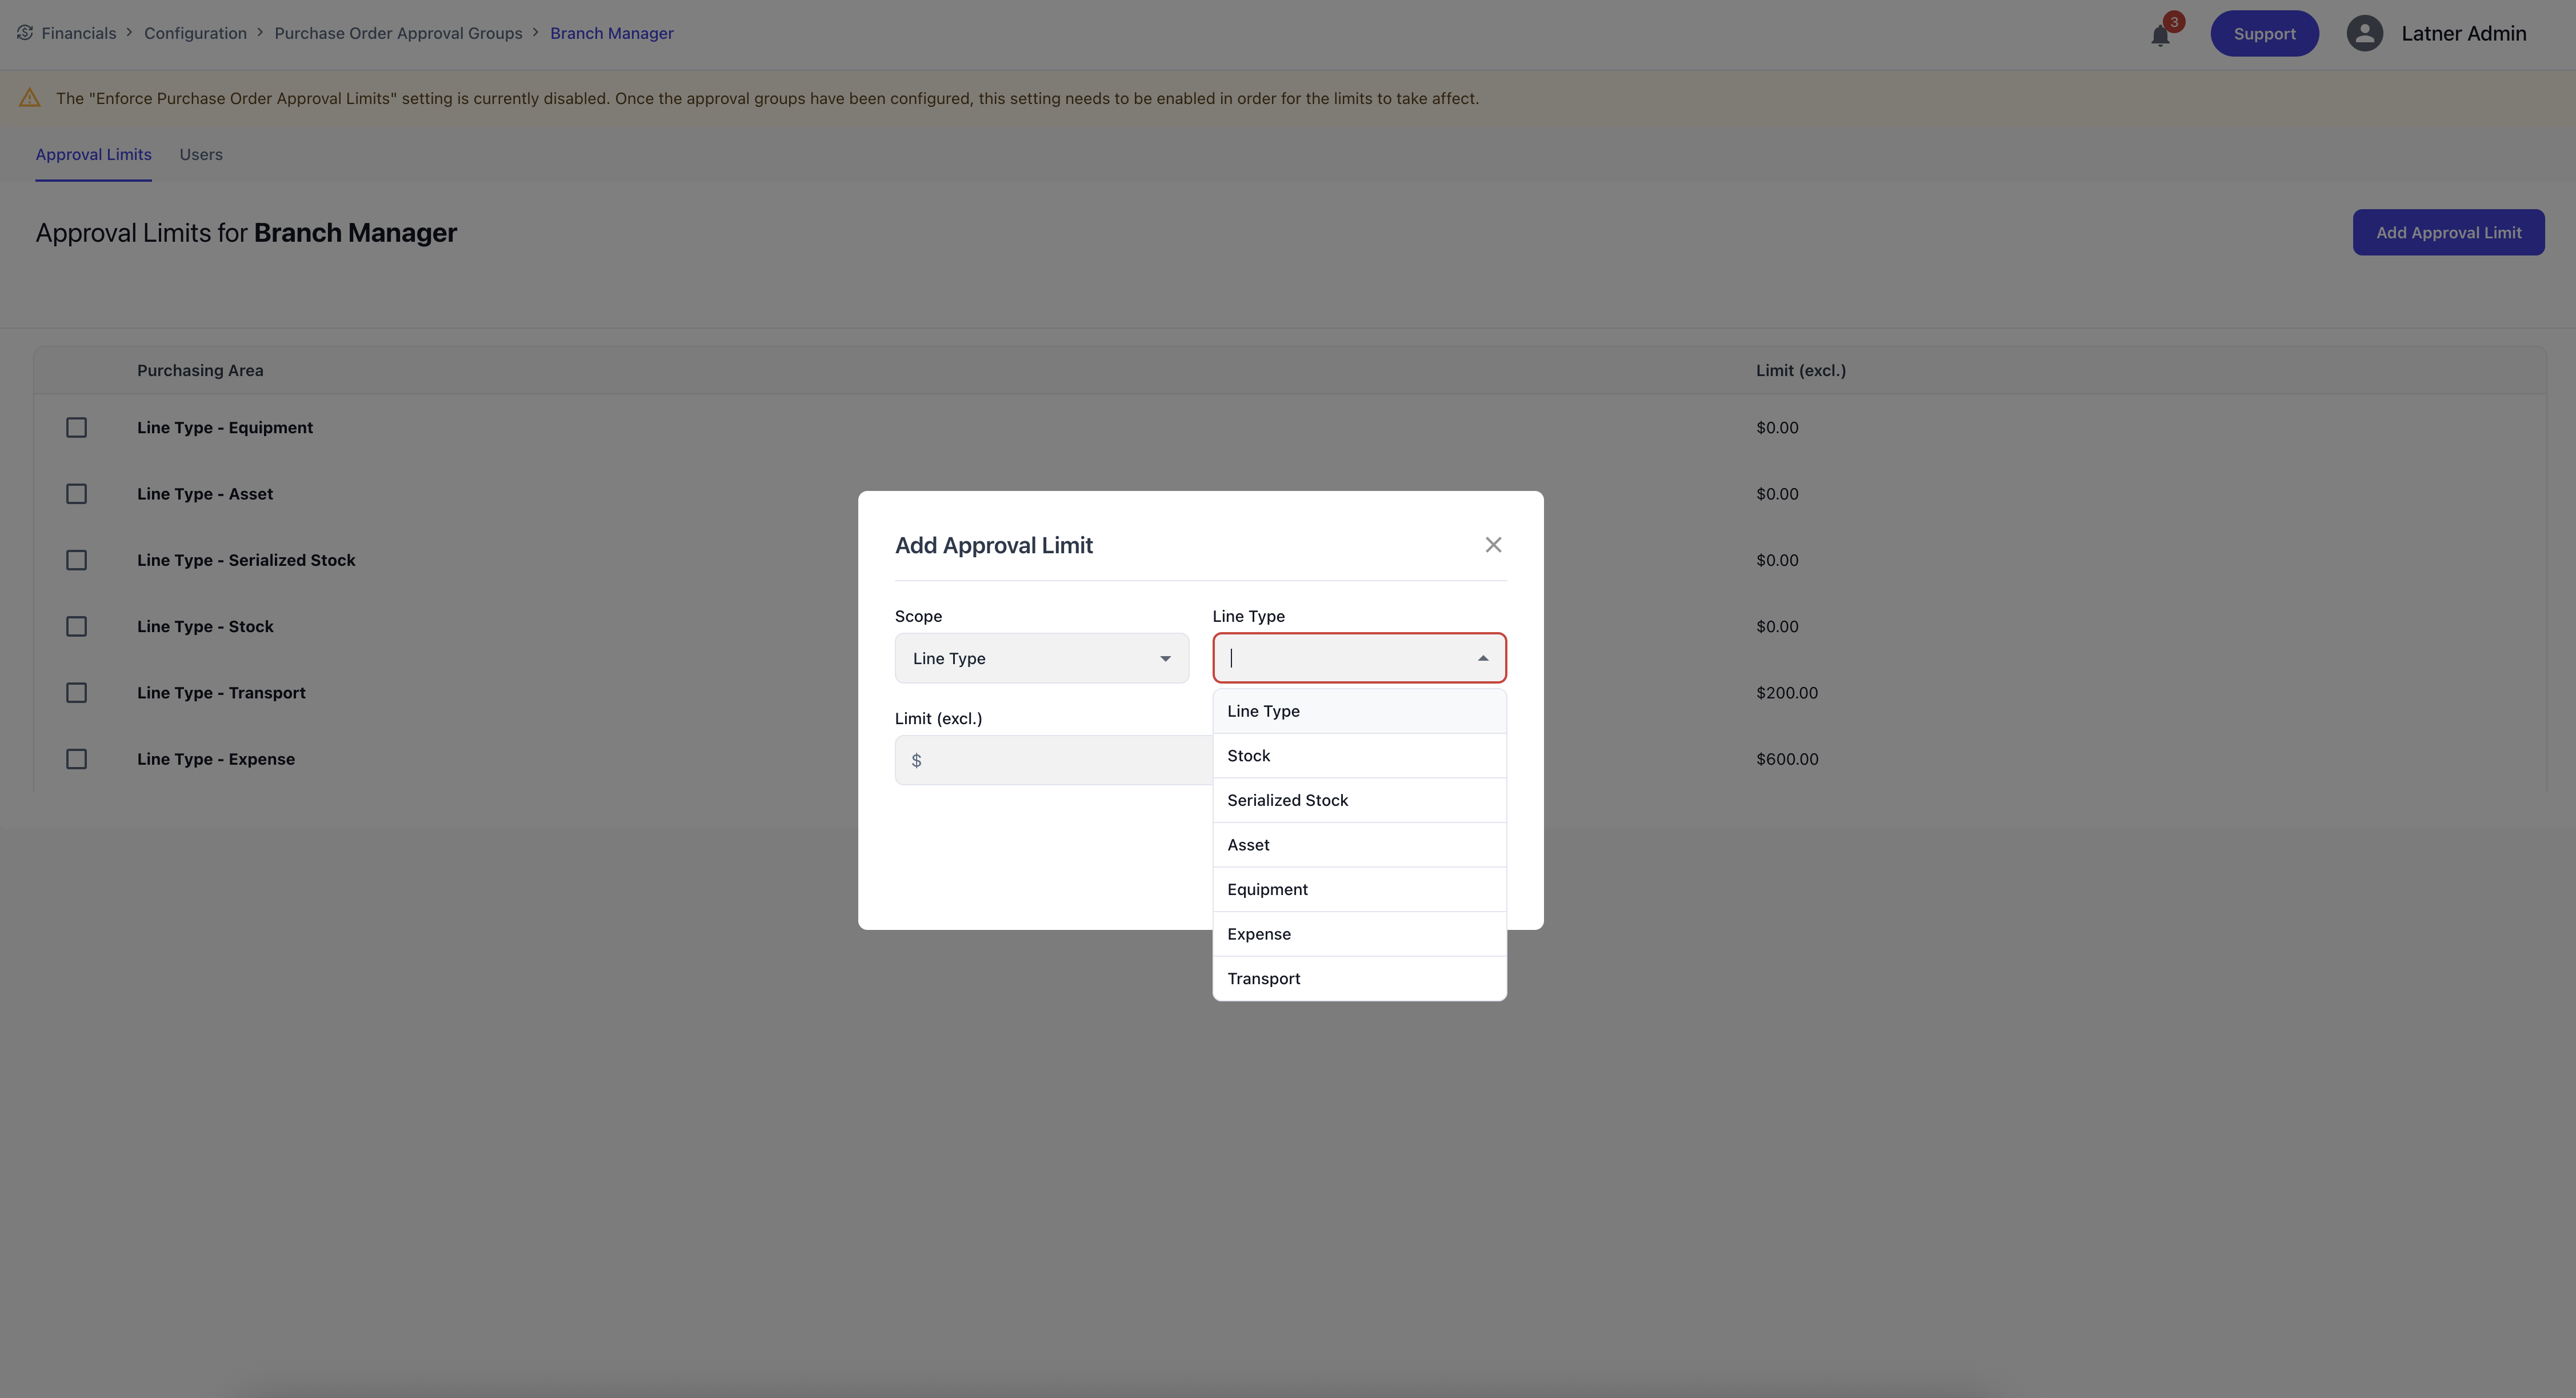Close the Add Approval Limit dialog
The image size is (2576, 1398).
[x=1493, y=545]
